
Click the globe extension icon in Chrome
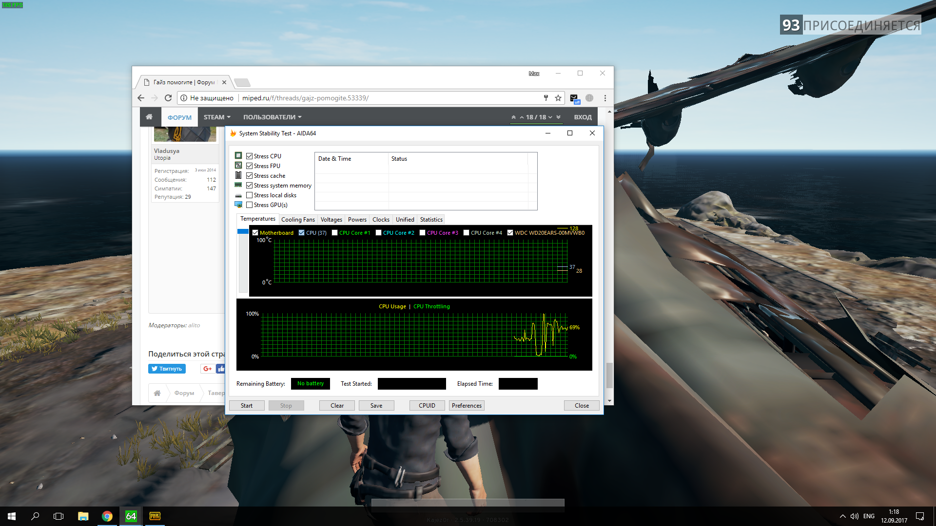[589, 98]
